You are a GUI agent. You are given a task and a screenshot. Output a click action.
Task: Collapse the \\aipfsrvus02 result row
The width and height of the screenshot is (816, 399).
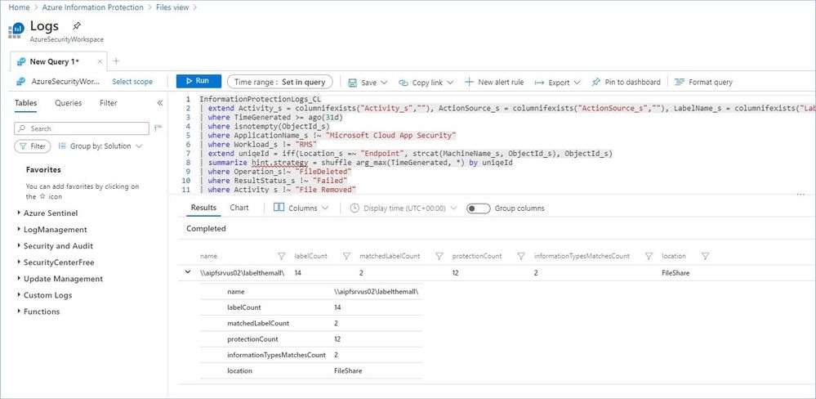coord(188,272)
